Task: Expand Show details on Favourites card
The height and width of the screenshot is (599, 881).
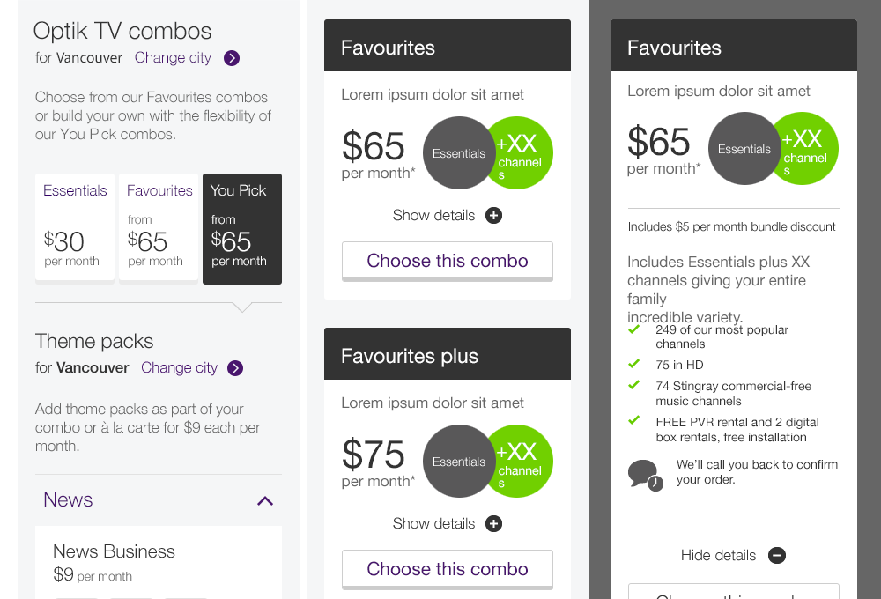Action: tap(434, 216)
